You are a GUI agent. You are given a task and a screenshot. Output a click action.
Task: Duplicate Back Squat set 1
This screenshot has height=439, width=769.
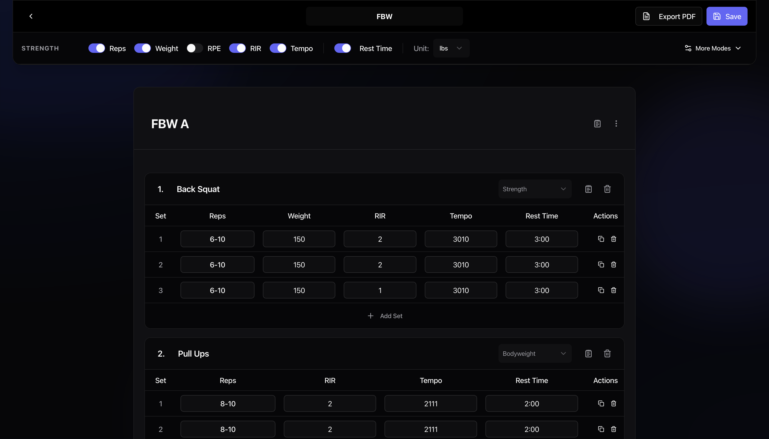pos(601,239)
